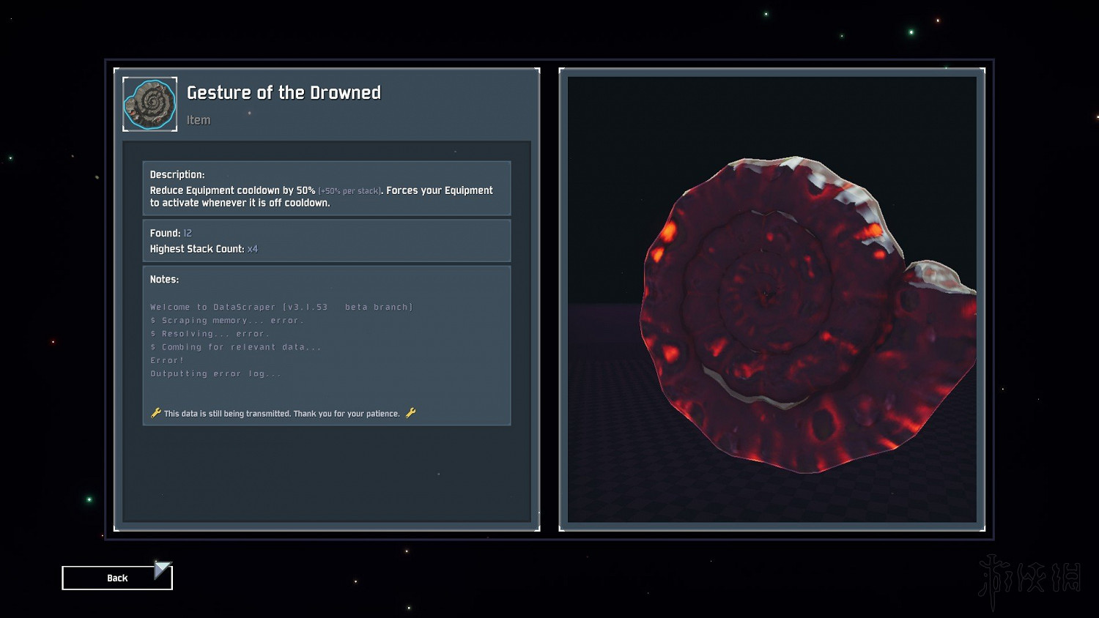
Task: Select the "Gesture of the Drowned" title
Action: (284, 93)
